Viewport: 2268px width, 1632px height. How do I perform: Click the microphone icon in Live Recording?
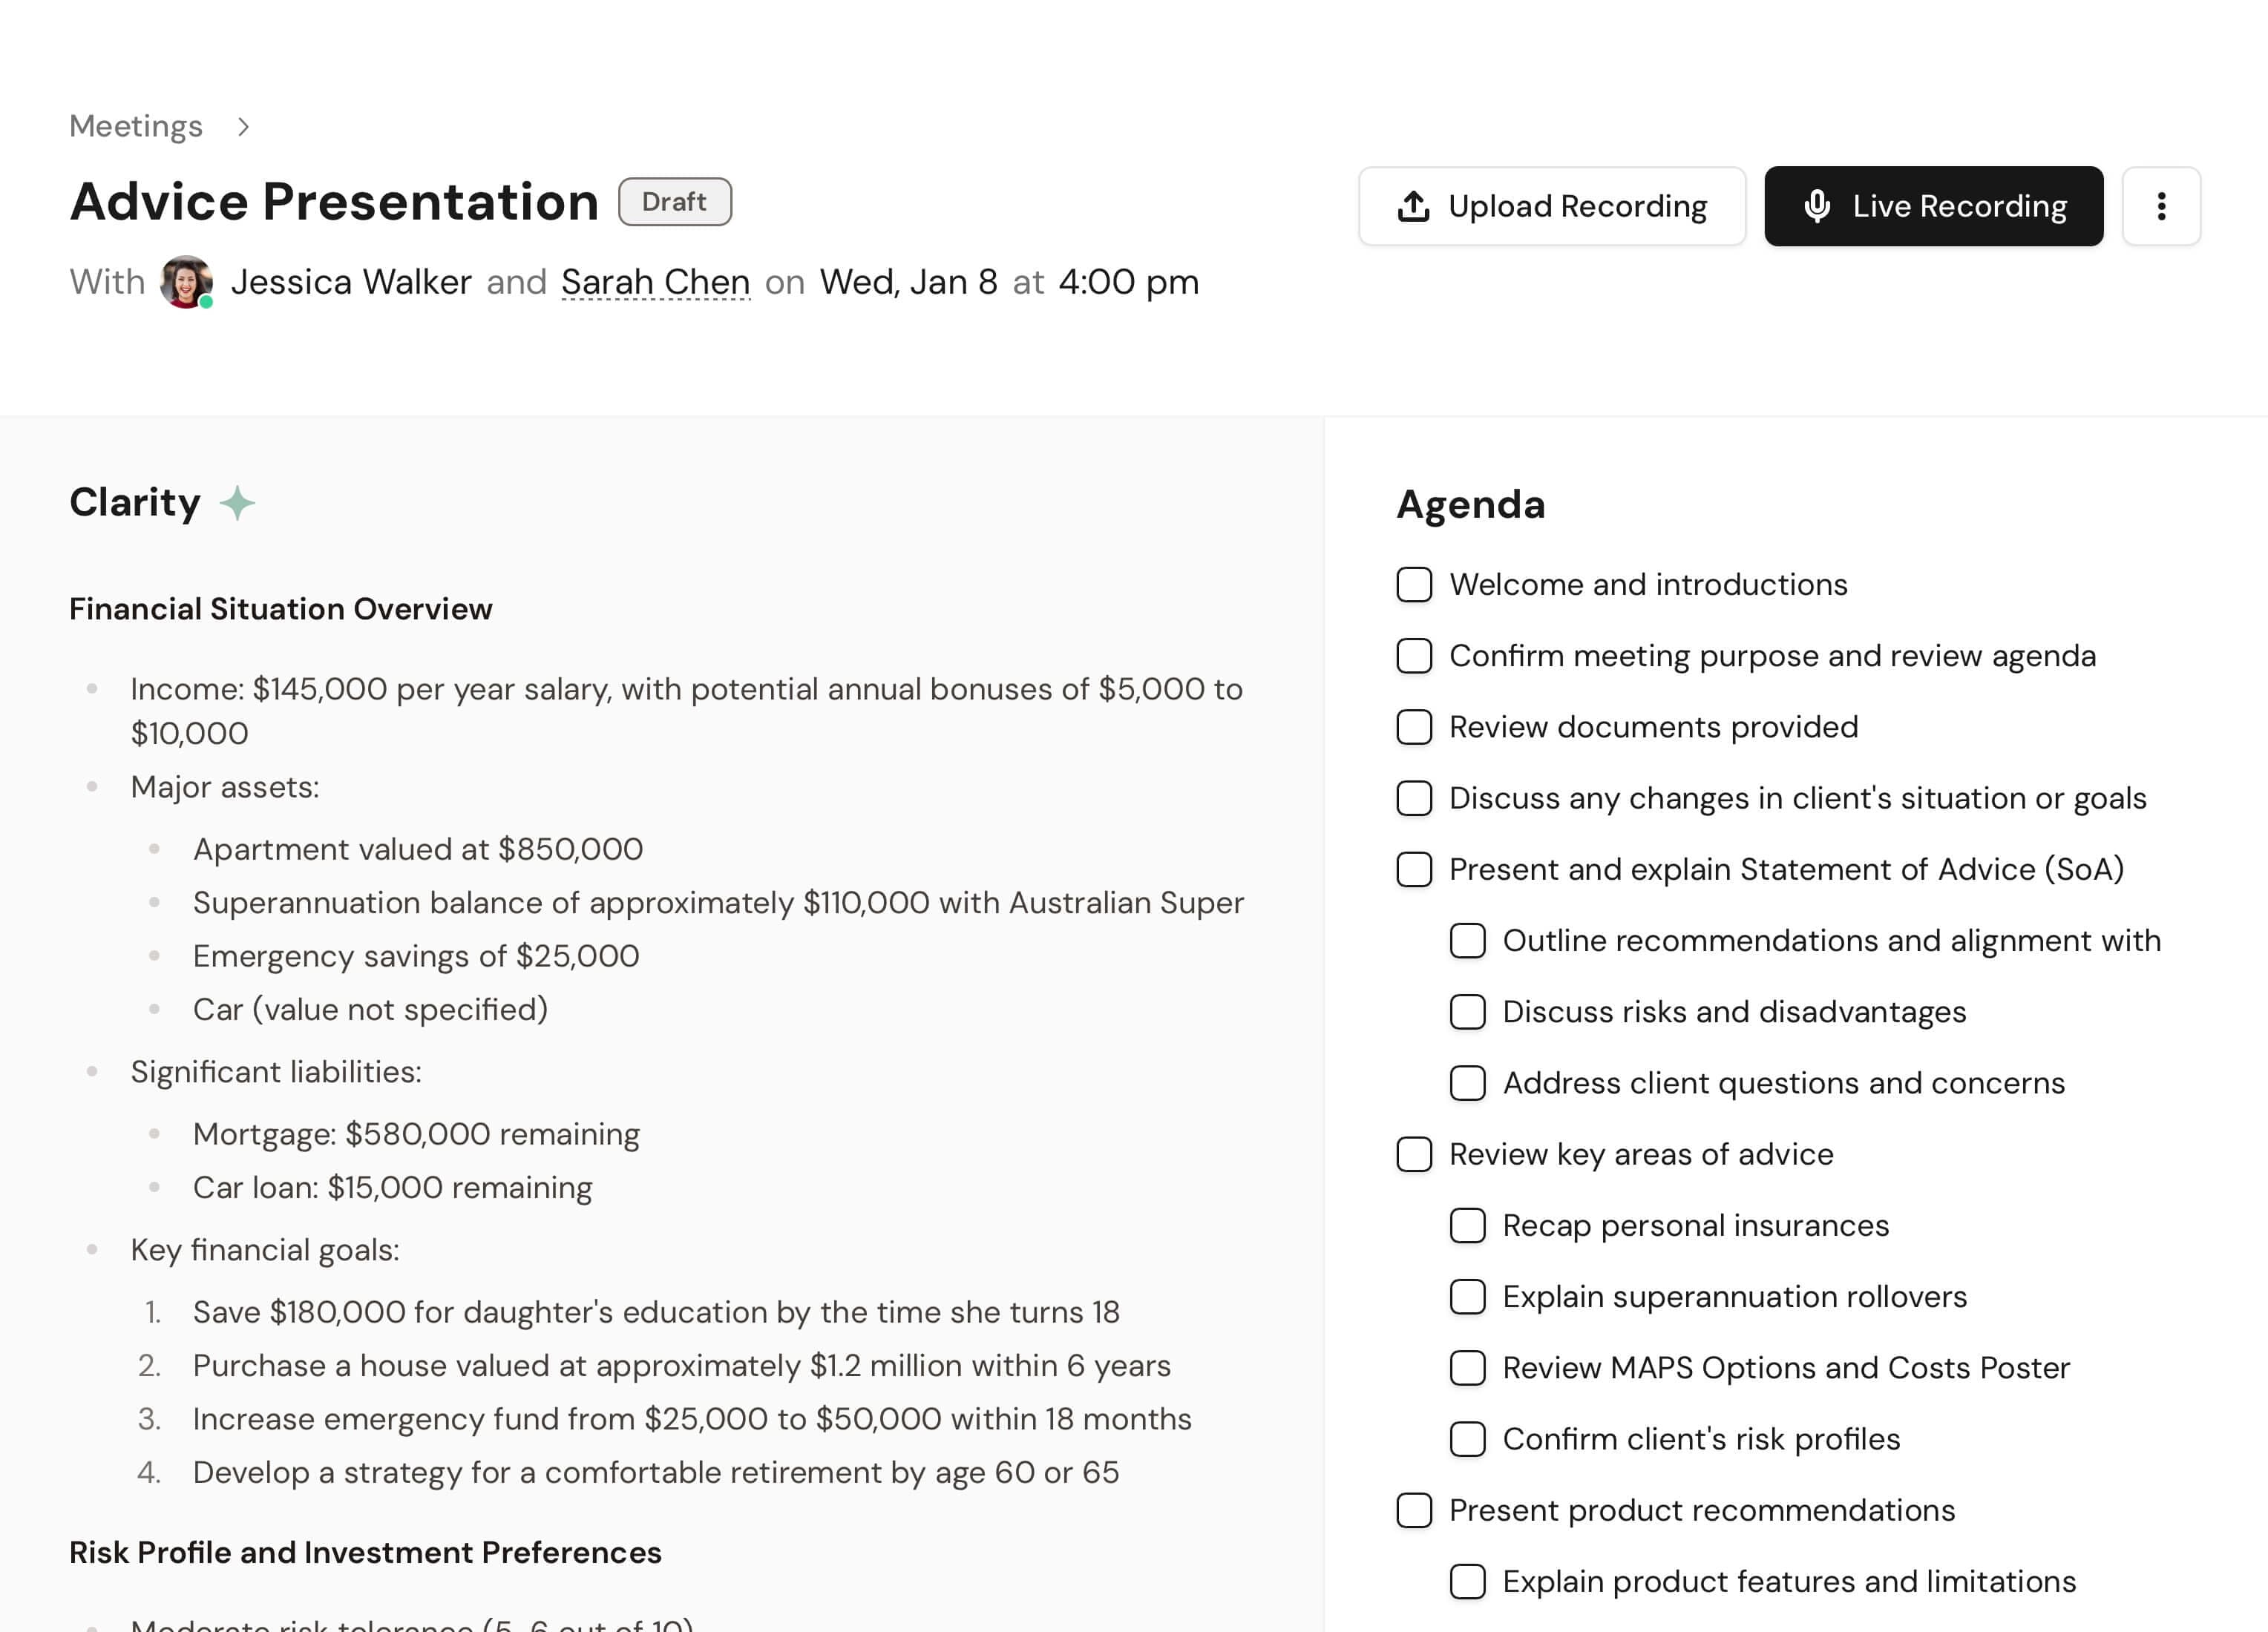tap(1820, 206)
